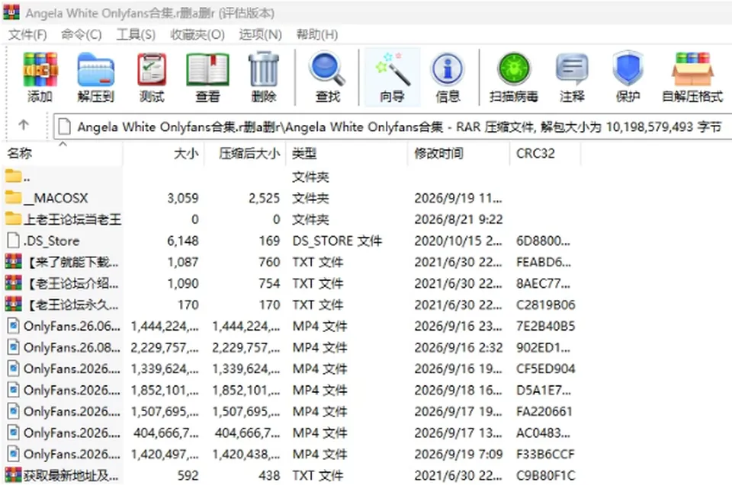Open the 信息 (Info) toolbar icon
Image resolution: width=732 pixels, height=485 pixels.
448,70
